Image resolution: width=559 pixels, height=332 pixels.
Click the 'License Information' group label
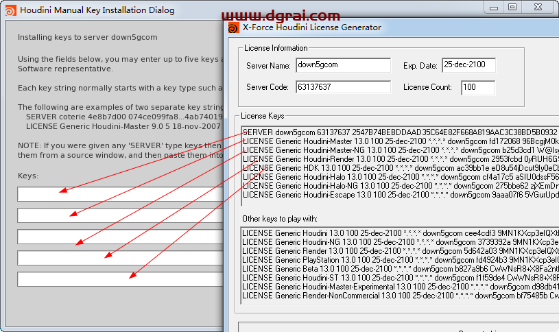pos(276,48)
